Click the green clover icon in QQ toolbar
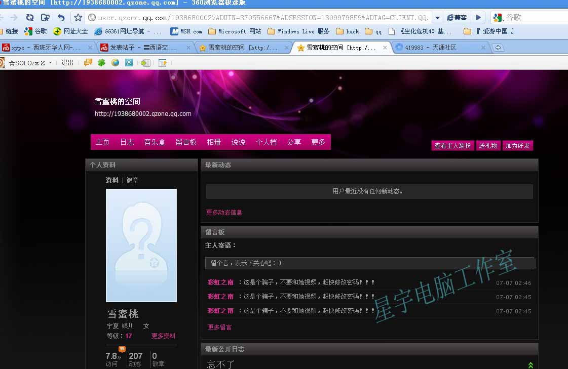The image size is (568, 369). pos(102,63)
